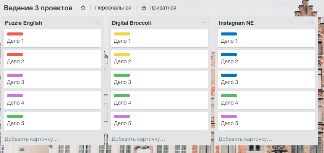Viewport: 324px width, 153px height.
Task: Click yellow label on Digital Broccoli Дело 2
Action: point(122,55)
